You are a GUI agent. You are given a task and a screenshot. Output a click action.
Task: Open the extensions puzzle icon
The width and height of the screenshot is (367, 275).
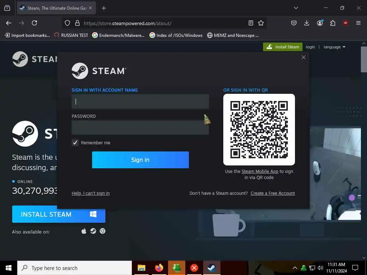pos(333,23)
